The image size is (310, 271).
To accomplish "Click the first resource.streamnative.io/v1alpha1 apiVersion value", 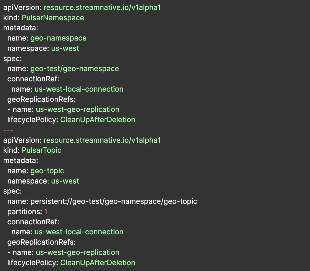I will (x=102, y=7).
